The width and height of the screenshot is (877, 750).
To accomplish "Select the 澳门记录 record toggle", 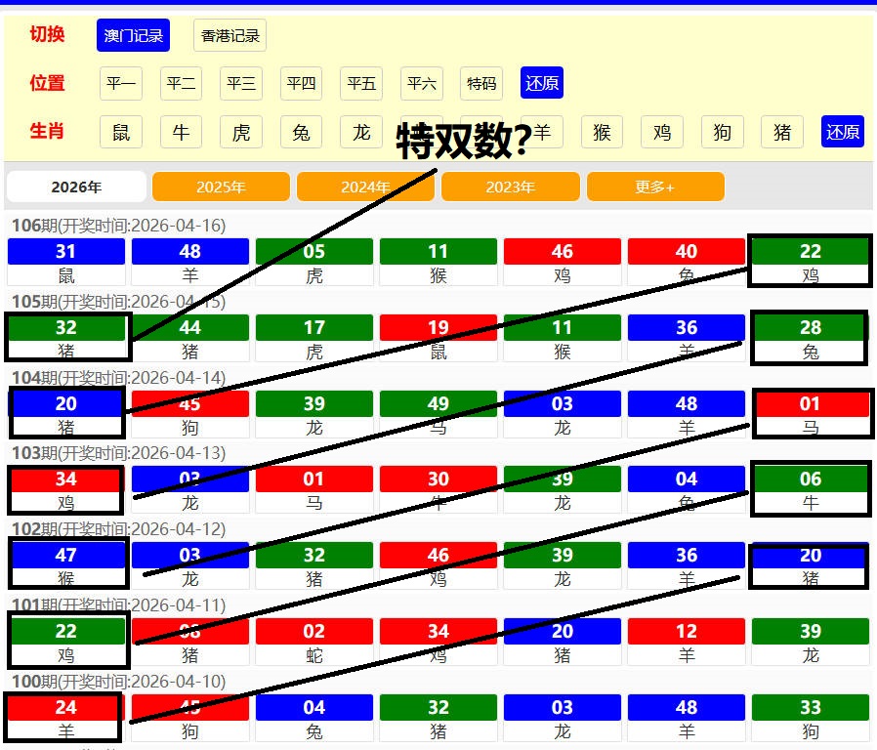I will point(133,35).
